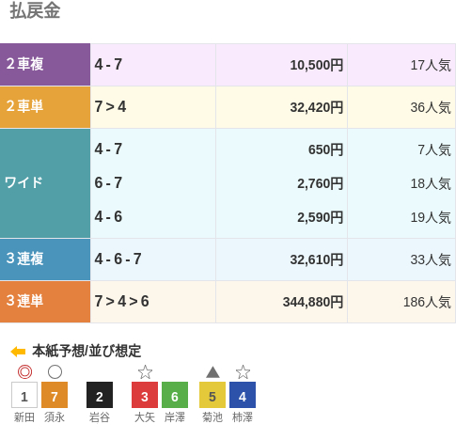Screen dimensions: 456x440
Task: Click the ワイド teal row header
Action: tap(45, 183)
